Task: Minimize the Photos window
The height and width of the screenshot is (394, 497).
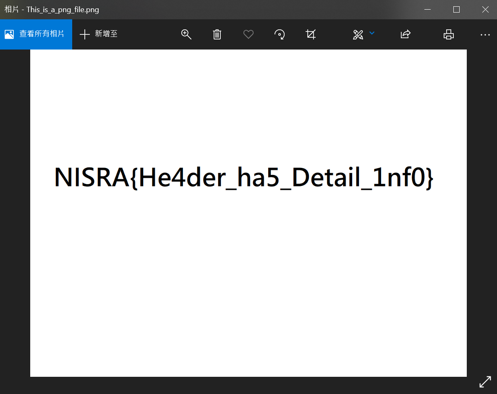Action: pos(428,10)
